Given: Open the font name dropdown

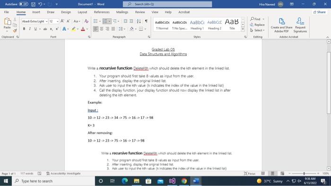Looking at the screenshot, I should (46, 21).
